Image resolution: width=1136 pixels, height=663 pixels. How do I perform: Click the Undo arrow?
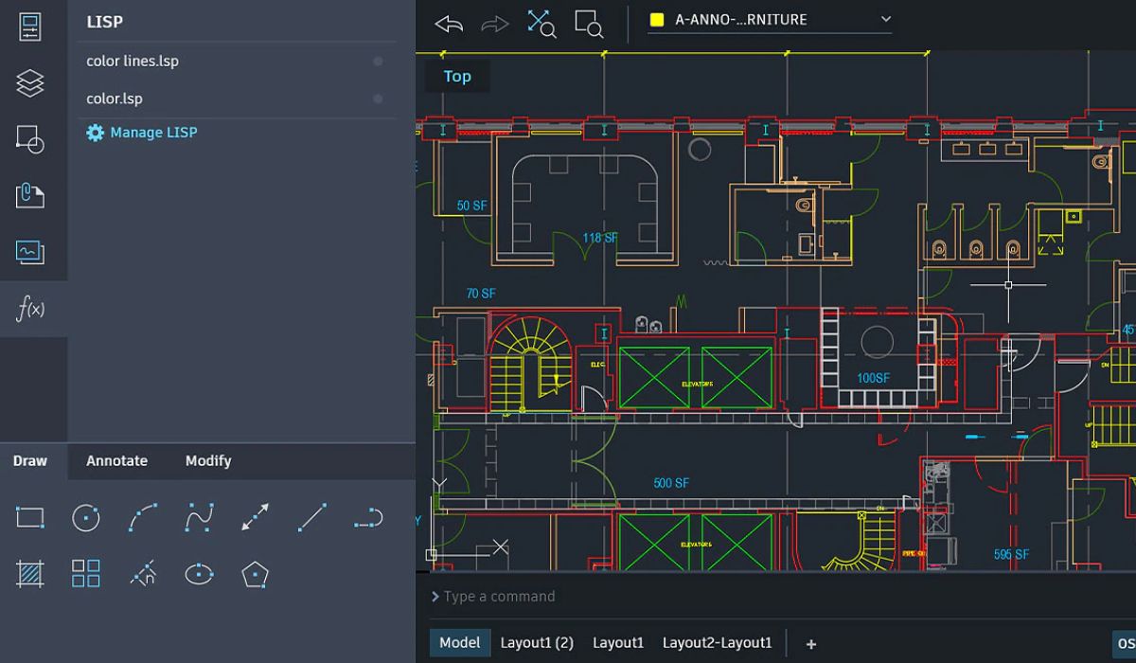click(x=449, y=25)
